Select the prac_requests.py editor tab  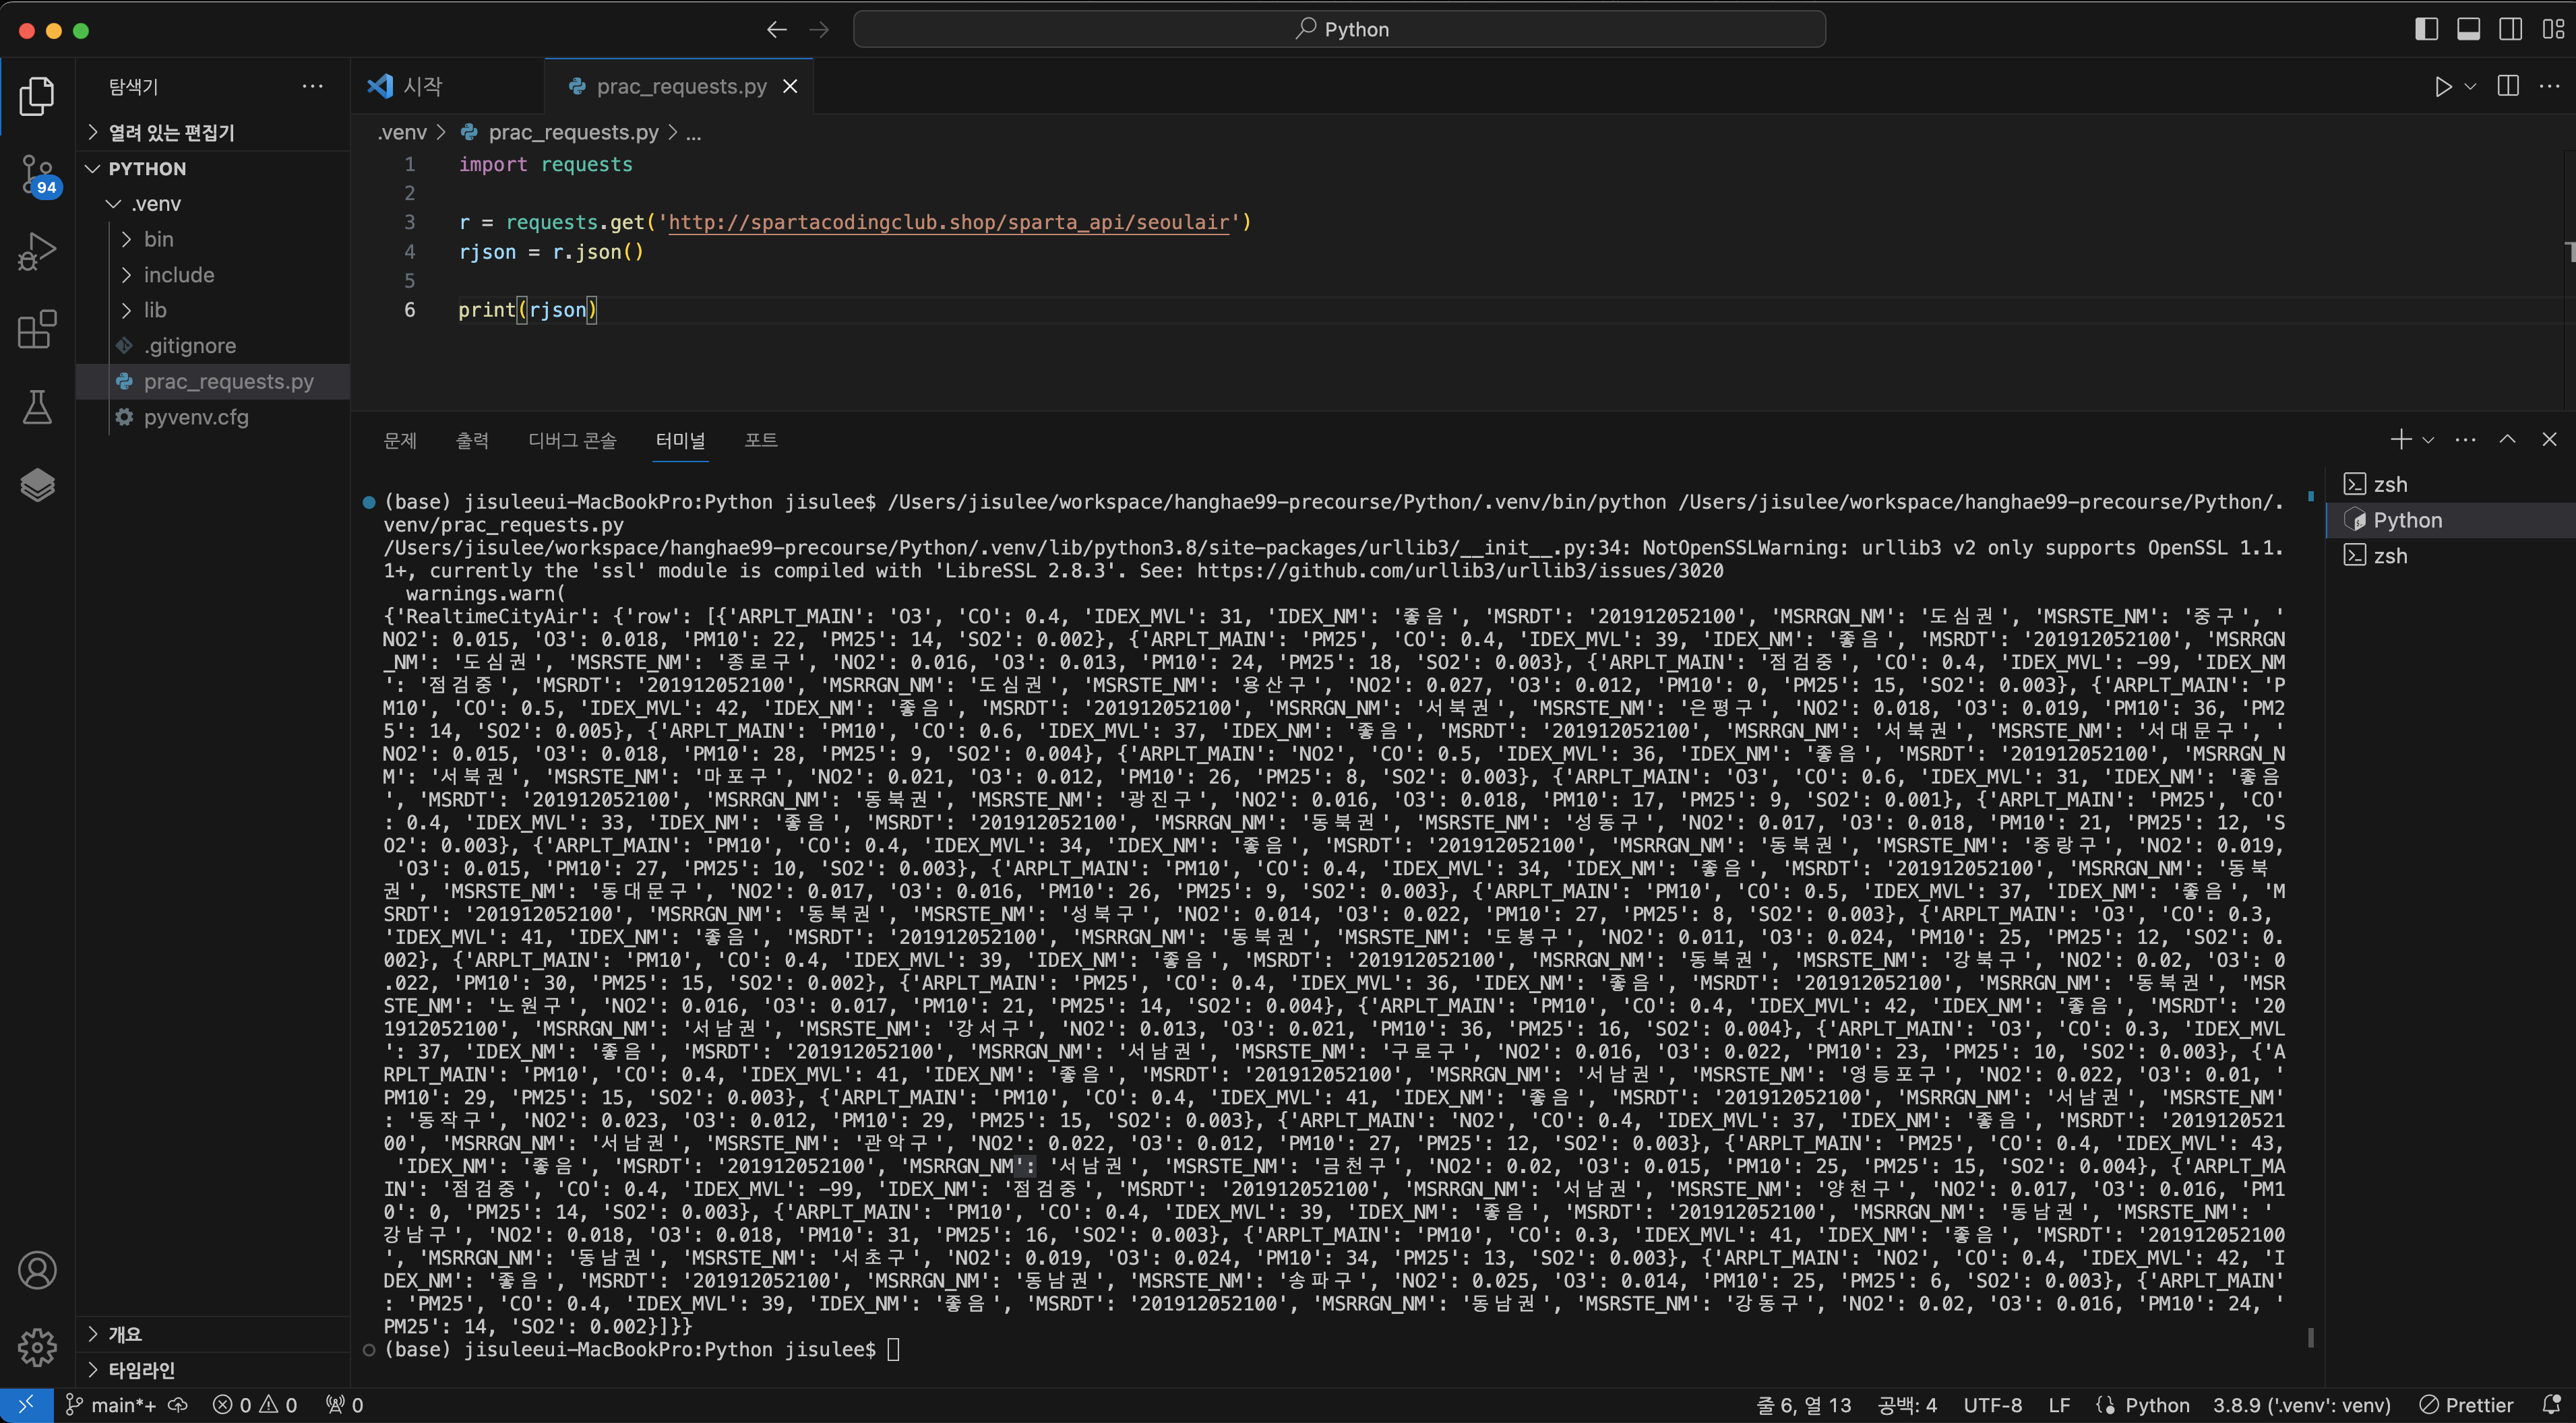pos(680,86)
